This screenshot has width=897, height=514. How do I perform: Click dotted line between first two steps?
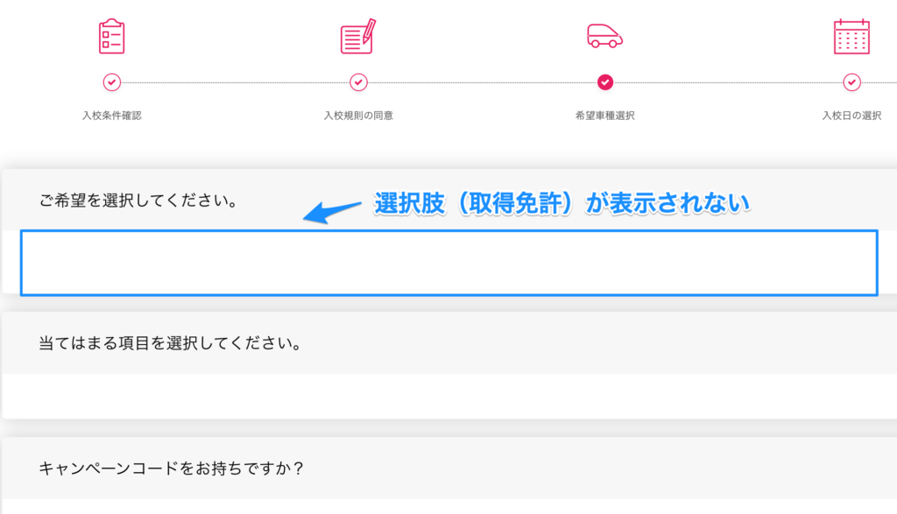(x=235, y=82)
